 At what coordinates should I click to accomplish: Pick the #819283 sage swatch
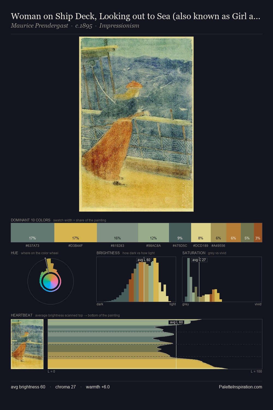point(117,233)
